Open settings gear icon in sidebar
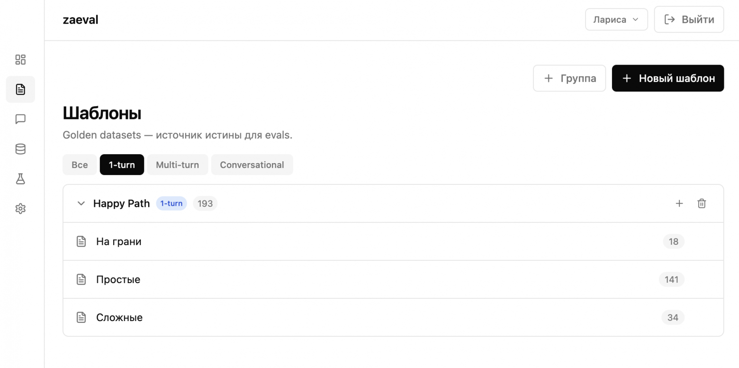The height and width of the screenshot is (368, 739). coord(20,209)
